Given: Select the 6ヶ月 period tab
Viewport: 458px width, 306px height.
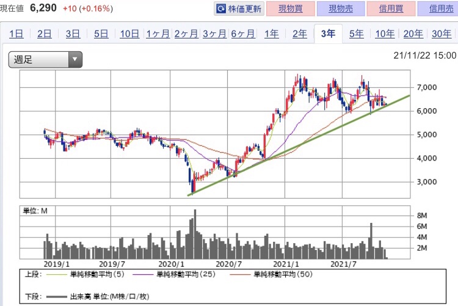Looking at the screenshot, I should (x=243, y=34).
